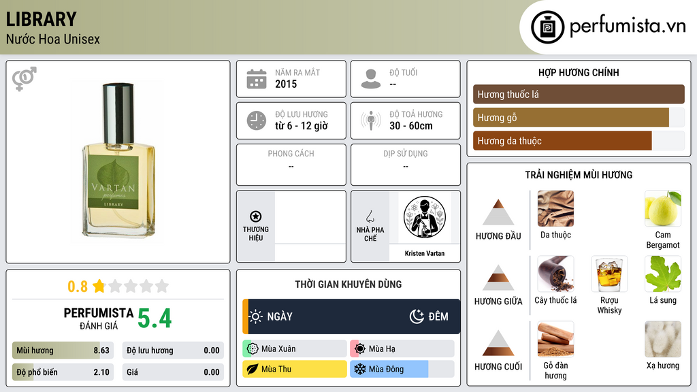Open the Cam Bergamot note image

click(x=663, y=208)
